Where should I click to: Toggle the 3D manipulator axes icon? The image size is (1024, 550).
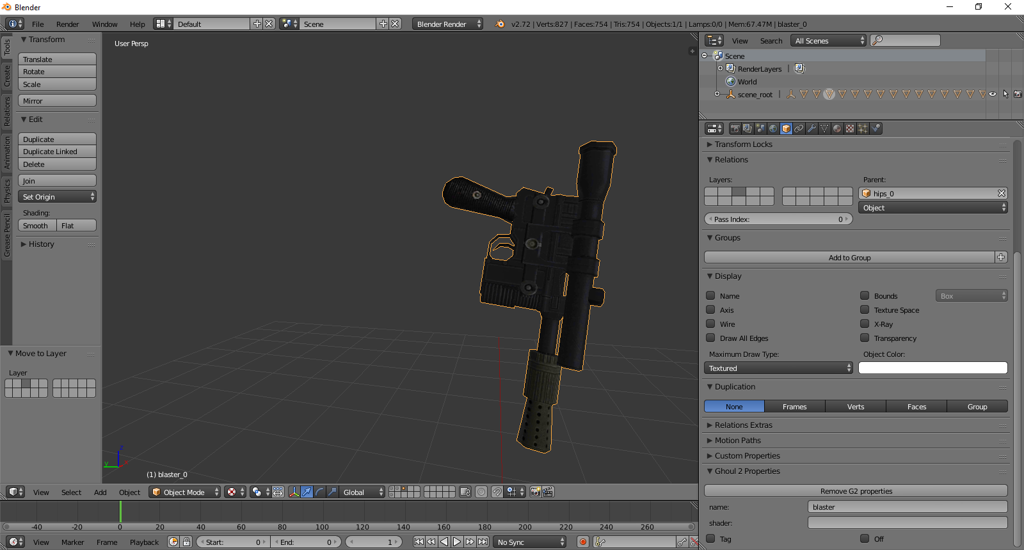point(294,492)
